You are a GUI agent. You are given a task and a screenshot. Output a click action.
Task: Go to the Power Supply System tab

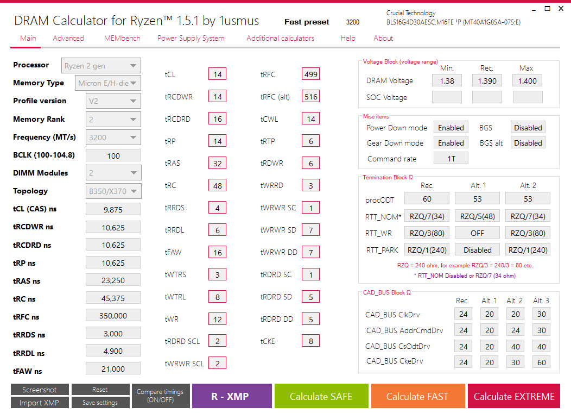coord(191,38)
